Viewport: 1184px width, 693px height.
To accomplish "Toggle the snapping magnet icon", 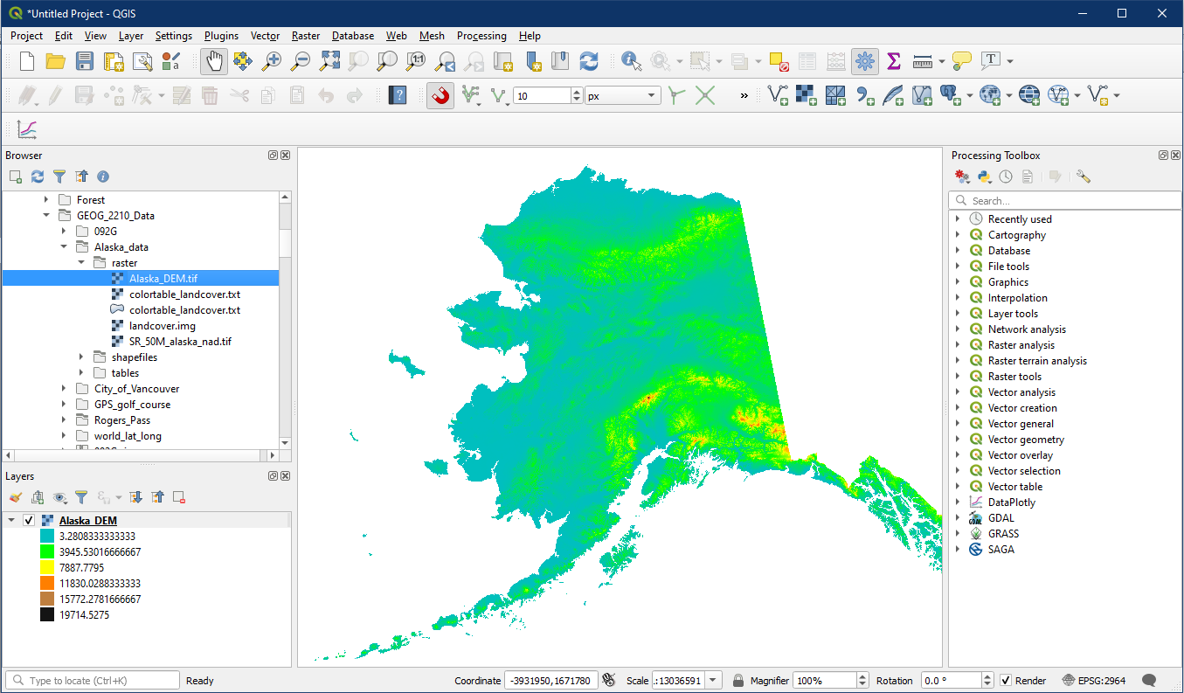I will (x=440, y=95).
